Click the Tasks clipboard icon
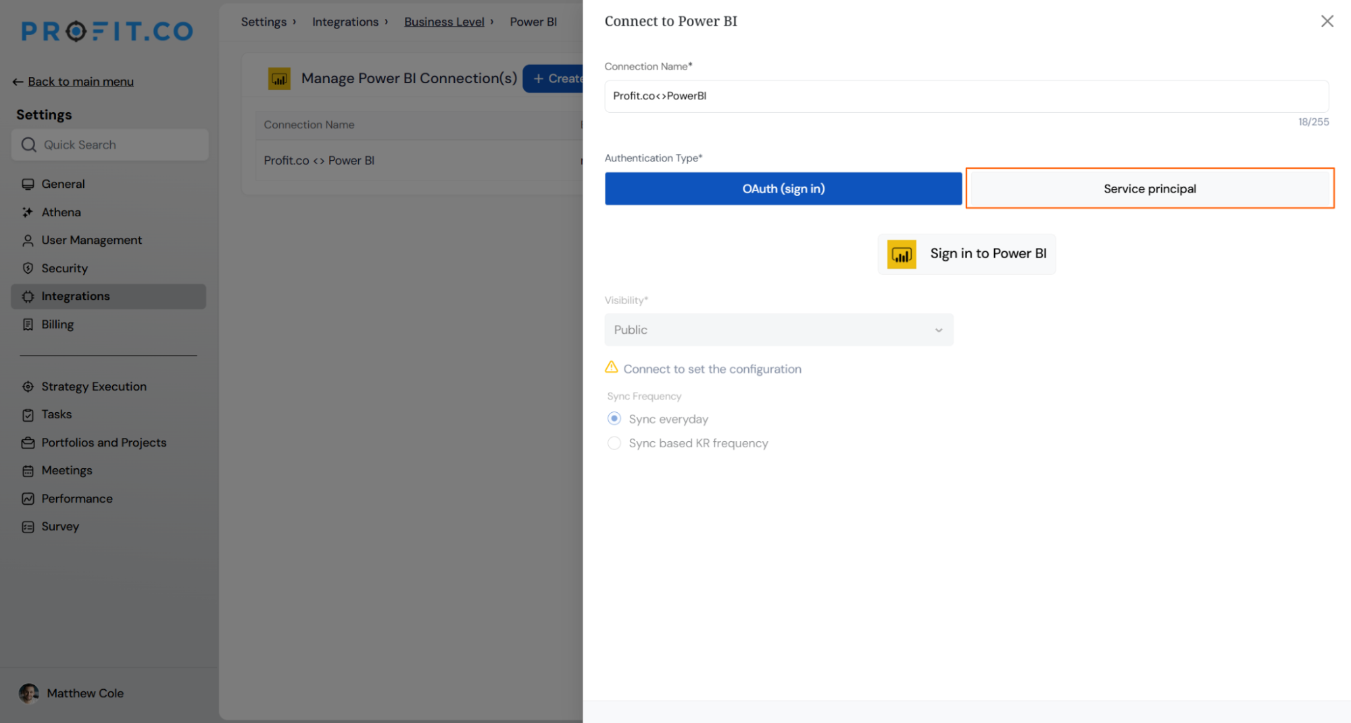 tap(28, 415)
